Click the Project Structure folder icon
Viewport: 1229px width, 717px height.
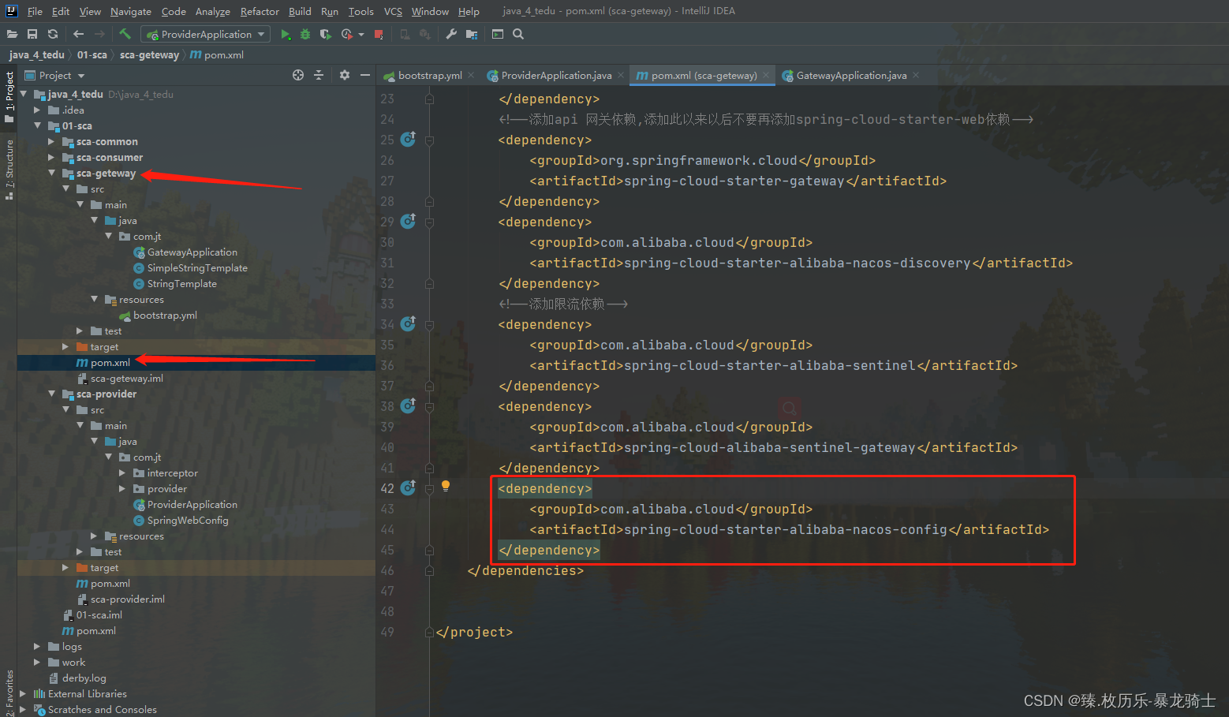(472, 34)
